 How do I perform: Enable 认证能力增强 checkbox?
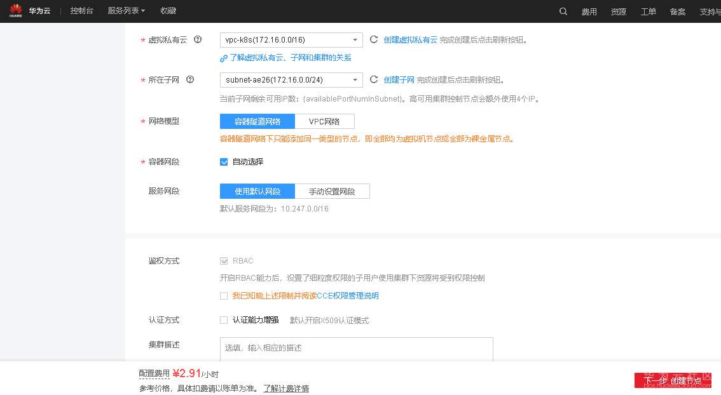[224, 320]
